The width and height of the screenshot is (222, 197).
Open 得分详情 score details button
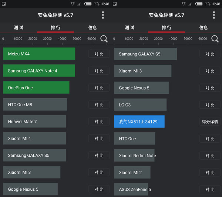pyautogui.click(x=210, y=122)
